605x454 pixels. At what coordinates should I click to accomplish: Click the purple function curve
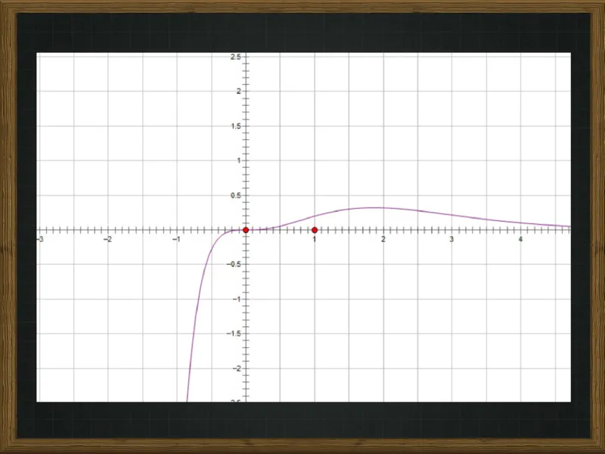(372, 208)
